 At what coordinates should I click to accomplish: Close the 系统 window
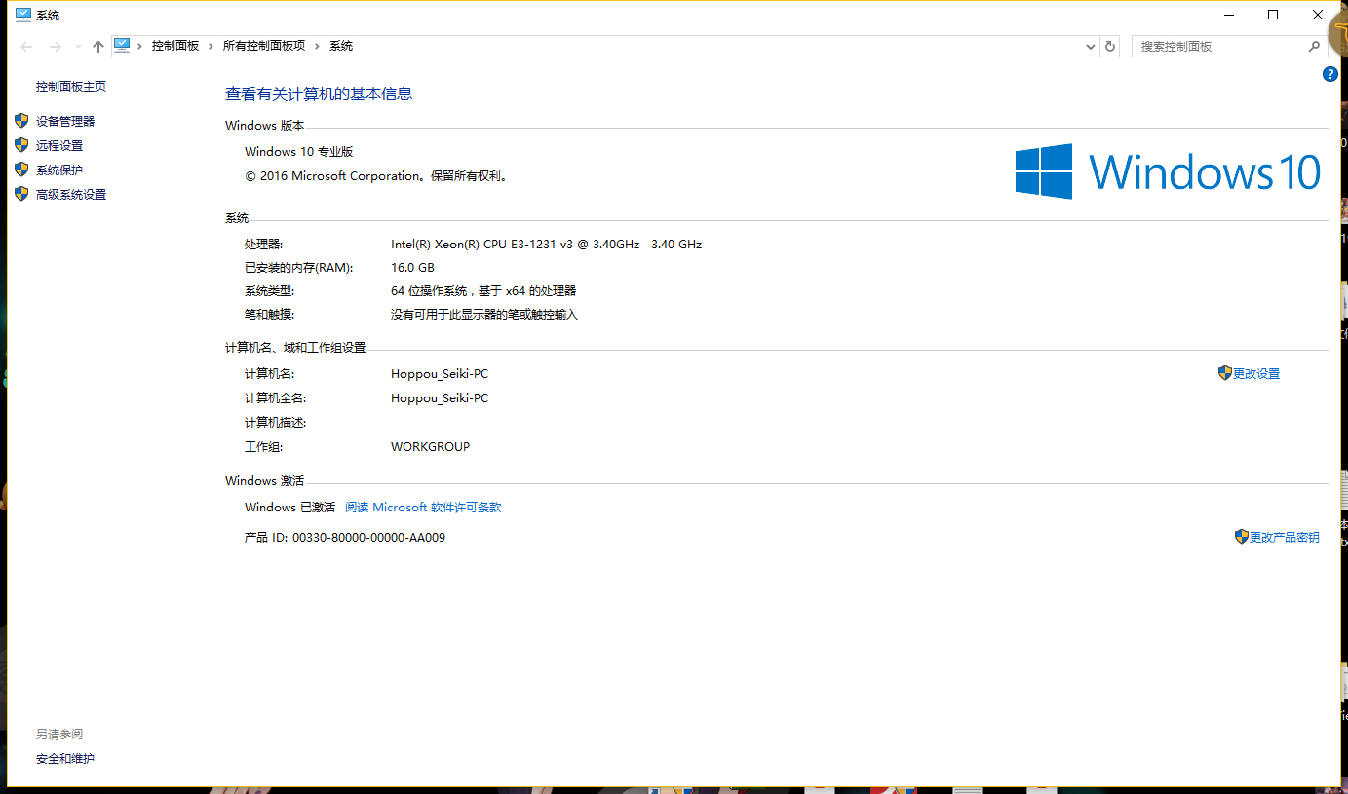[x=1318, y=15]
